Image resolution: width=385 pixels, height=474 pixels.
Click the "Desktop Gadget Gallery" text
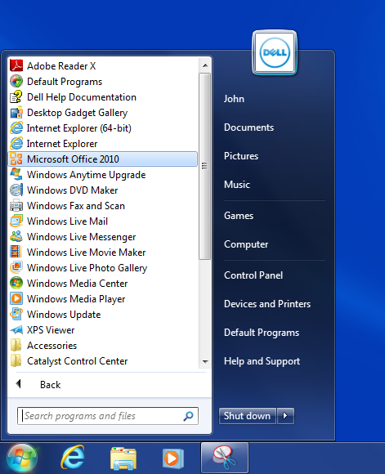[77, 113]
